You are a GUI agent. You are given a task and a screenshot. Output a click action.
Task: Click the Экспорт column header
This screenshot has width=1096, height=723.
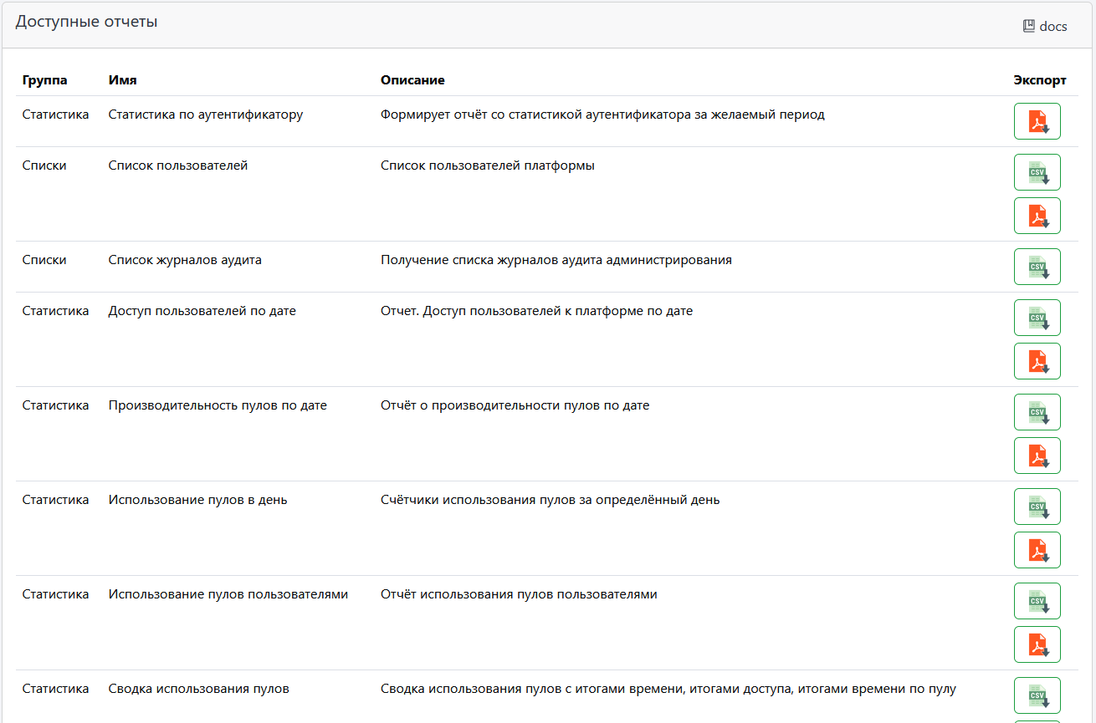(x=1039, y=80)
